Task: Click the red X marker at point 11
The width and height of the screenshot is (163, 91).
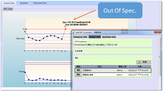Action: click(x=65, y=29)
